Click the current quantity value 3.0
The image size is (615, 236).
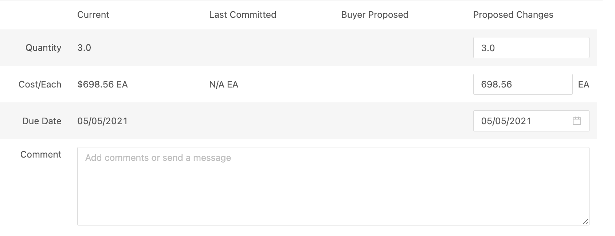pyautogui.click(x=84, y=48)
